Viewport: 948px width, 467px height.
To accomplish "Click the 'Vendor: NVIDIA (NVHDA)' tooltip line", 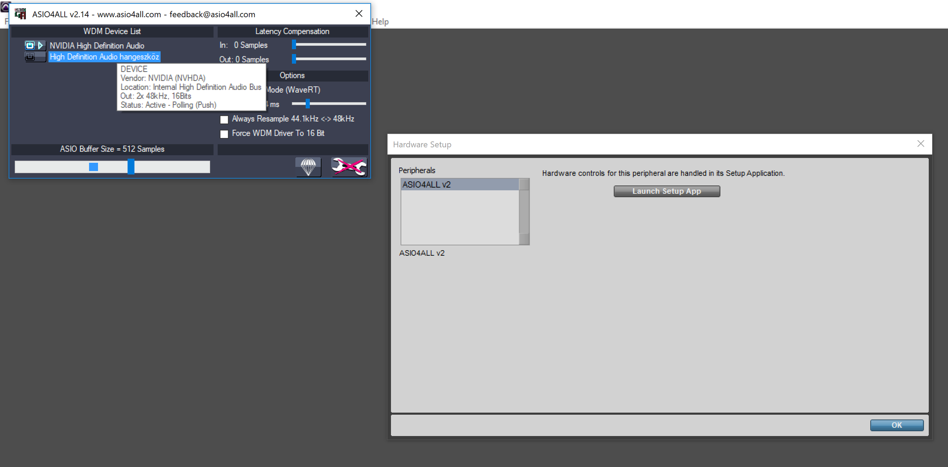I will point(163,78).
